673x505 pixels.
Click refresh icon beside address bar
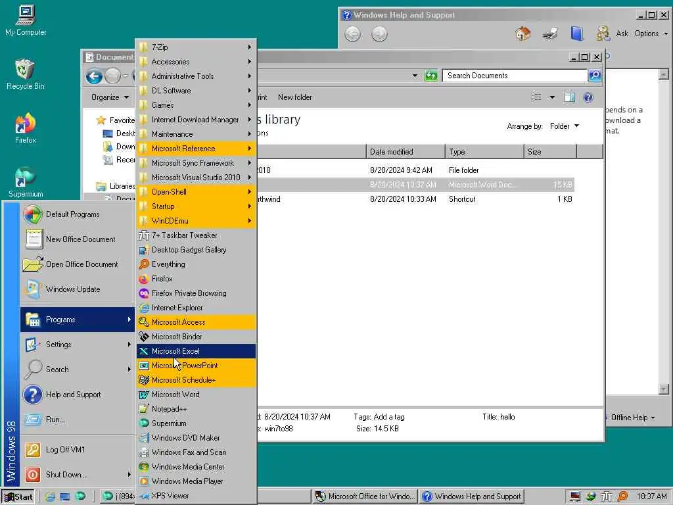(431, 76)
